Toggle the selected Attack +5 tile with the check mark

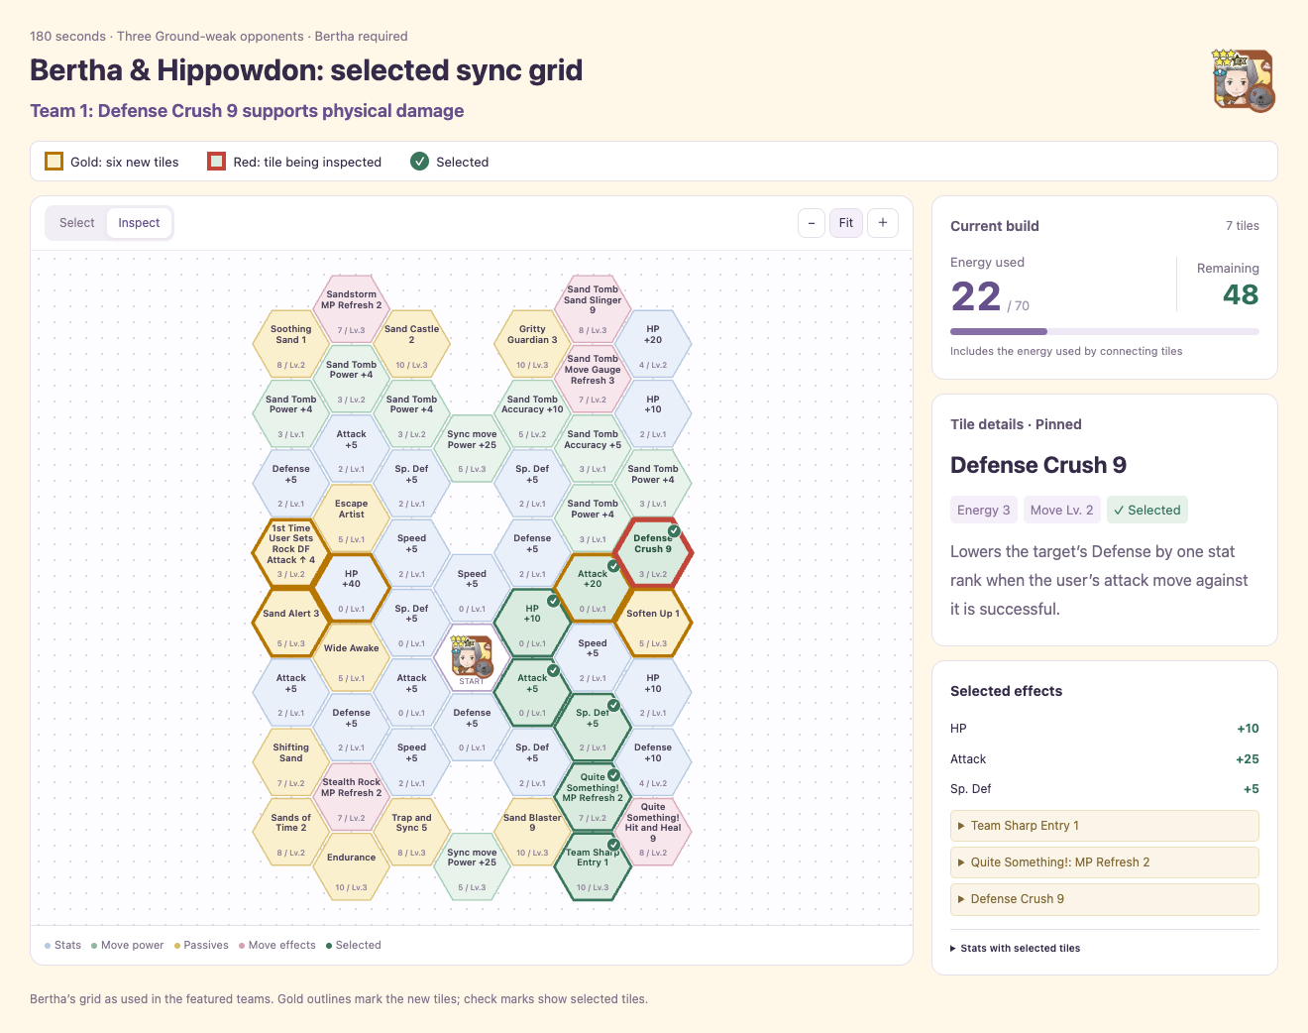532,693
